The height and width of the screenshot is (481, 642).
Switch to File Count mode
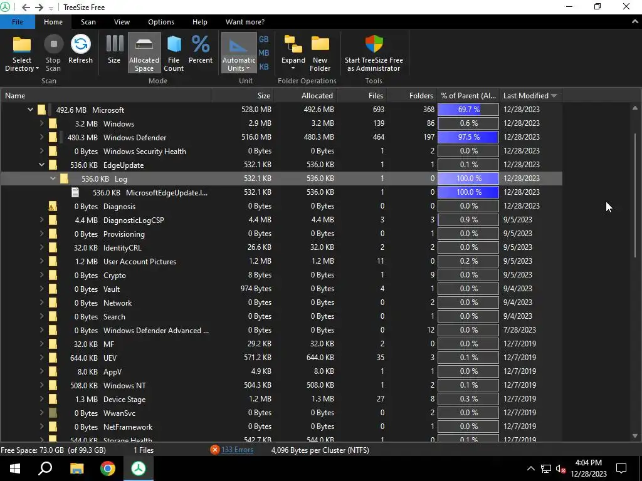click(x=174, y=54)
